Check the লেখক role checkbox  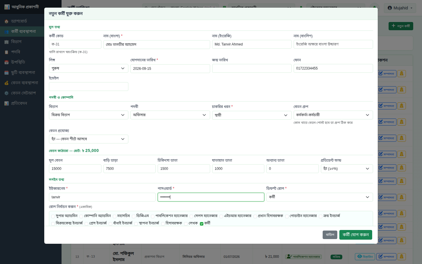click(186, 224)
